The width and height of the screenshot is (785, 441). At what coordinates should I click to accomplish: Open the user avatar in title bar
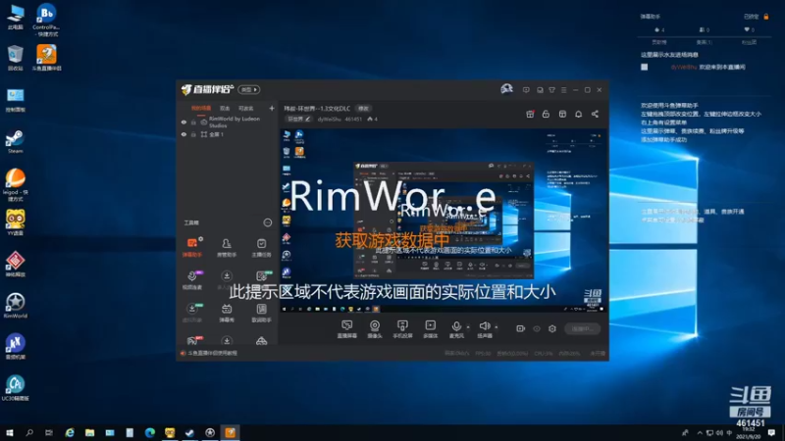506,89
